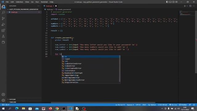
Task: Open the Run and Debug view
Action: pos(3,24)
